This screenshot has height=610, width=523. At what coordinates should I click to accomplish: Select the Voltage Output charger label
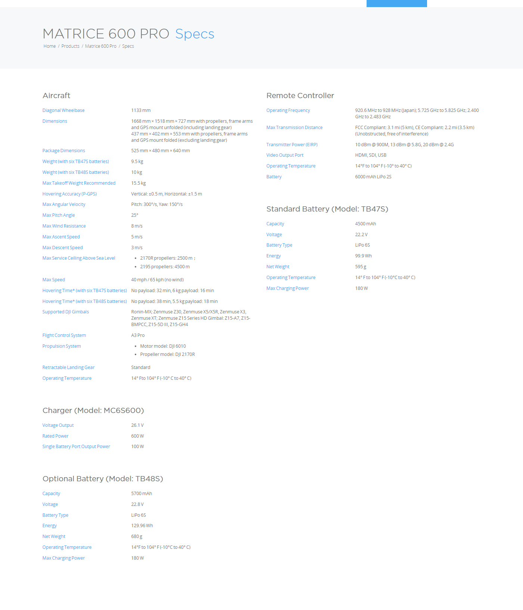point(58,425)
